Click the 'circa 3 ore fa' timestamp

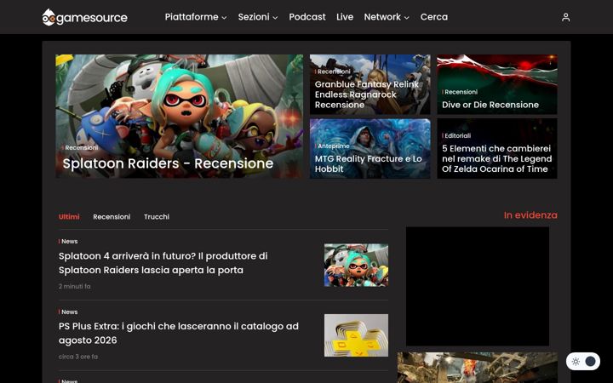(78, 357)
